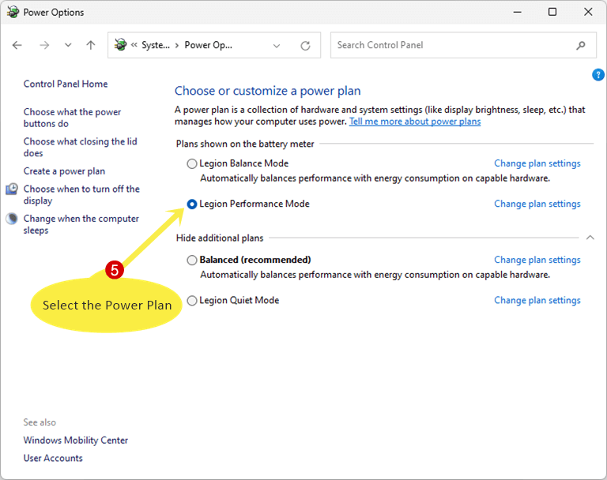Click the Forward navigation arrow
This screenshot has height=480, width=607.
[x=44, y=45]
